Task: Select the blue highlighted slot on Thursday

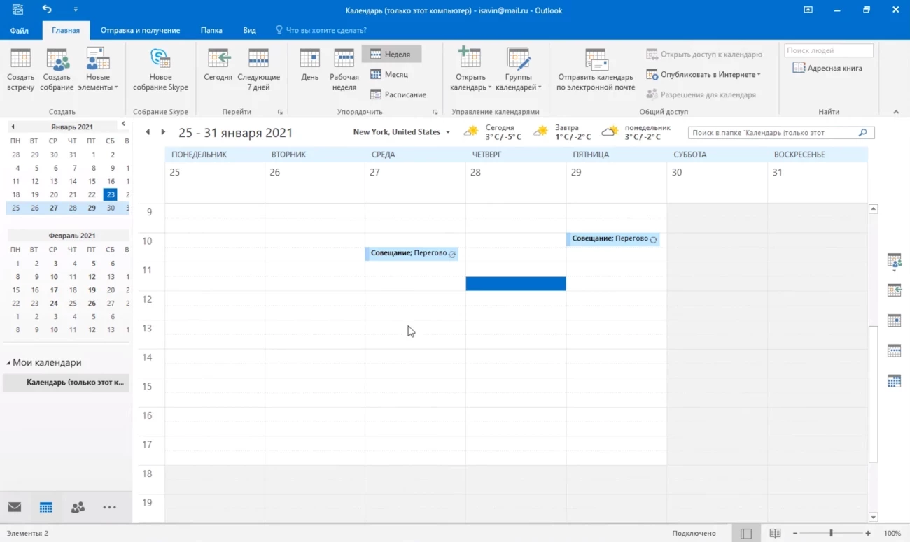Action: pos(516,283)
